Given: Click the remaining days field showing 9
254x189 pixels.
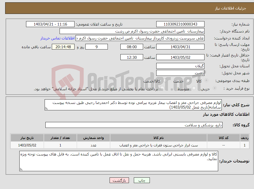Looking at the screenshot, I should pyautogui.click(x=96, y=47).
